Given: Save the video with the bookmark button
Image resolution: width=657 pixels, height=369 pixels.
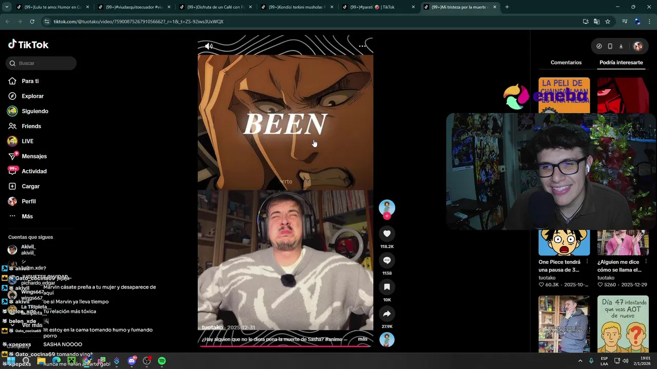Looking at the screenshot, I should (387, 287).
